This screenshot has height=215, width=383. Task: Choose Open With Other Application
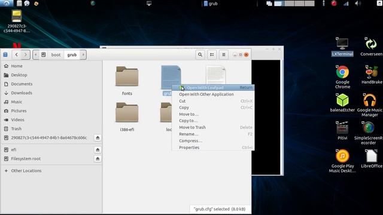pyautogui.click(x=213, y=94)
